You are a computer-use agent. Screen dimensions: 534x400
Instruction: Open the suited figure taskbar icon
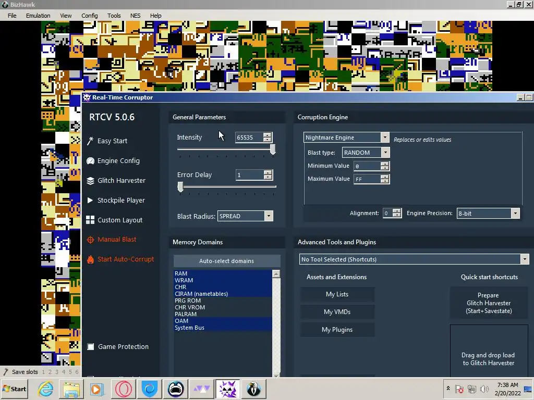point(254,389)
